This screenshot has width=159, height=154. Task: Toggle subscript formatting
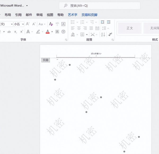point(16,32)
